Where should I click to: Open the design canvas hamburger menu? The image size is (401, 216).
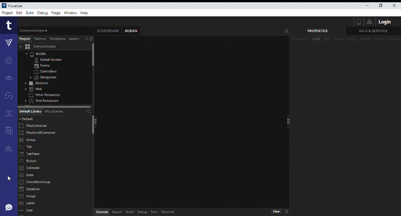[286, 31]
